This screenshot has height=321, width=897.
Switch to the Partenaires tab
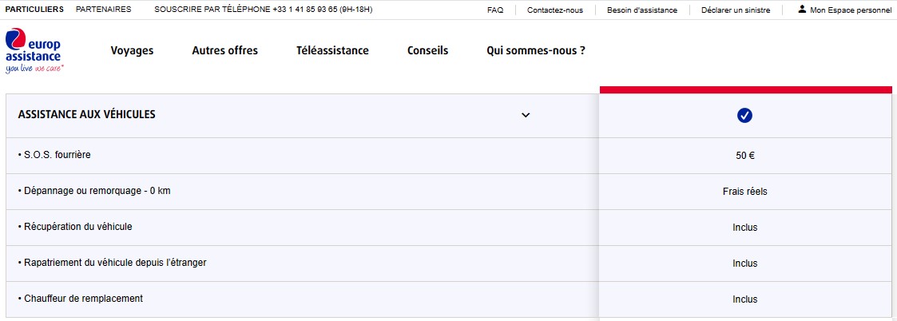pyautogui.click(x=103, y=10)
